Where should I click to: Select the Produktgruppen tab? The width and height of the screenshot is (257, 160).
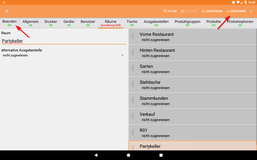[187, 23]
